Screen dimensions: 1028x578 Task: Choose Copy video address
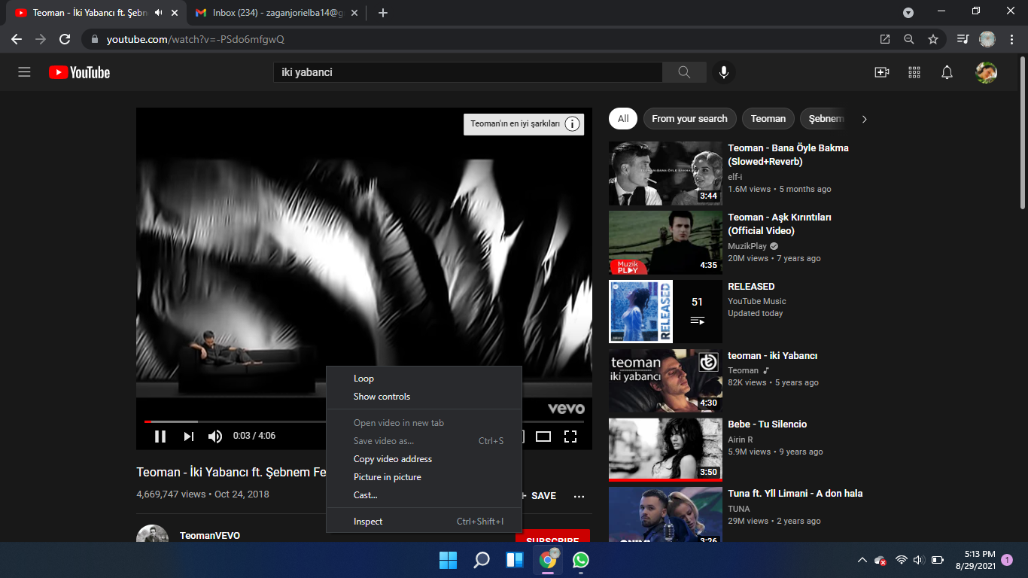point(424,459)
